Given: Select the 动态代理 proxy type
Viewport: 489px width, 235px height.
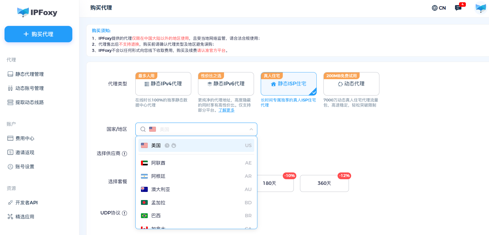Looking at the screenshot, I should click(351, 84).
